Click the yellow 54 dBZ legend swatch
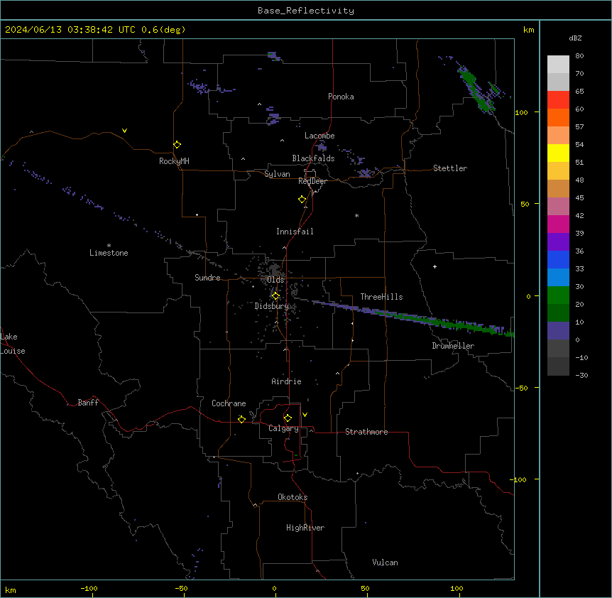The image size is (612, 598). click(x=558, y=153)
